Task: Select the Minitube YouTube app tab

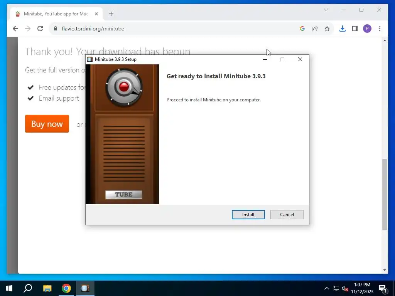Action: pos(56,14)
